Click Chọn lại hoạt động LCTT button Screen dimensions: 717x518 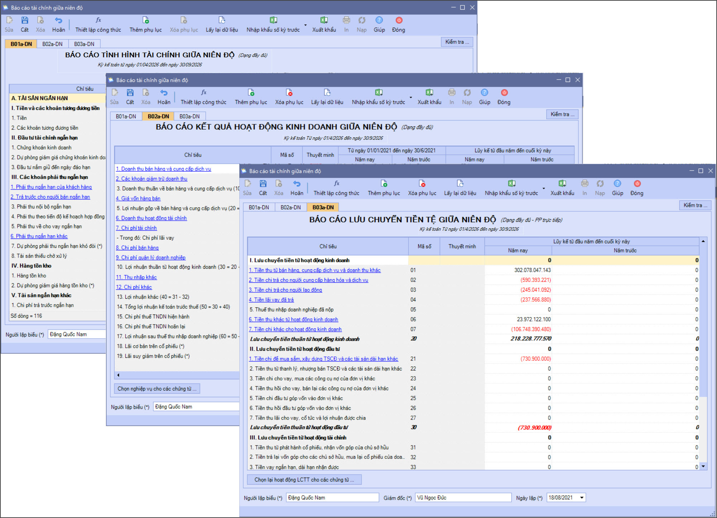coord(304,480)
